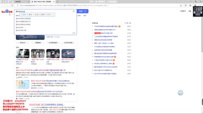Open the 更多 search category tab
This screenshot has width=203, height=114.
coord(85,16)
